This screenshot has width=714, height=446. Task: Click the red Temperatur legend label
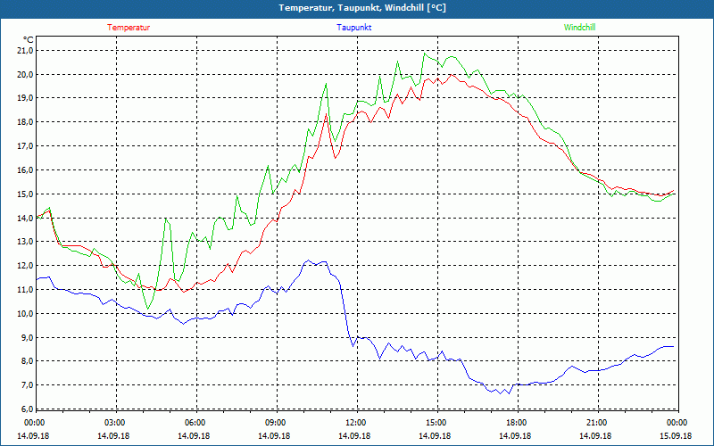[x=129, y=27]
